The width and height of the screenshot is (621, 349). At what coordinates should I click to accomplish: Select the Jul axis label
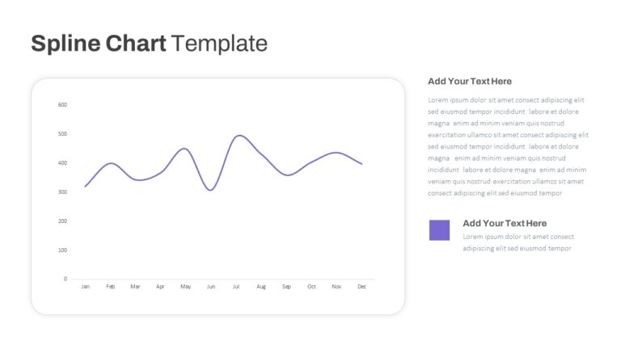[236, 287]
